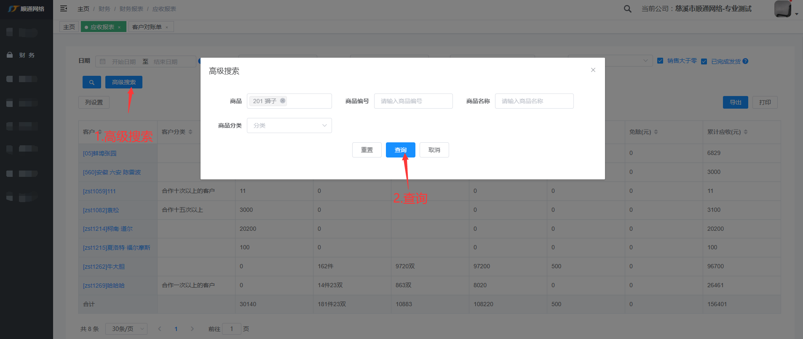Click the magnifier search icon in header
This screenshot has height=339, width=803.
coord(627,9)
